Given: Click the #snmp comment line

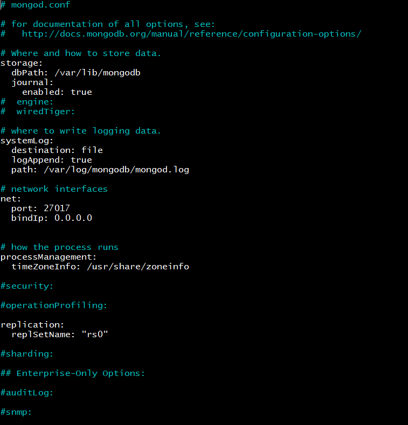Looking at the screenshot, I should tap(16, 412).
